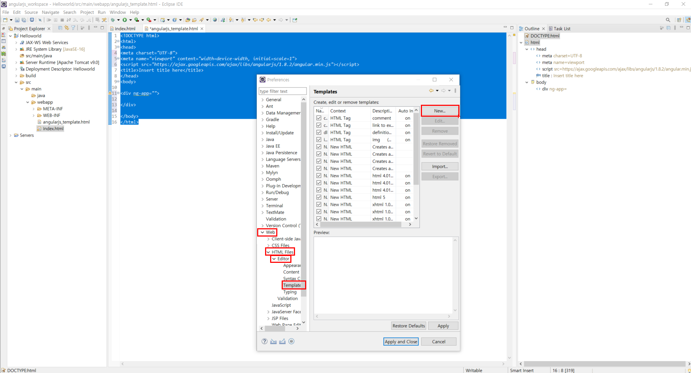Click Apply and Close button
Image resolution: width=691 pixels, height=373 pixels.
click(401, 342)
